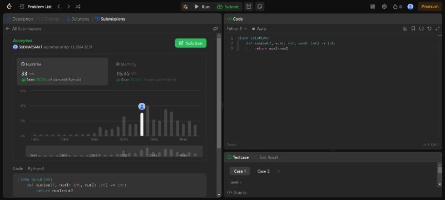Screen dimensions: 445x200
Task: Open the Python3 language dropdown
Action: coord(237,29)
